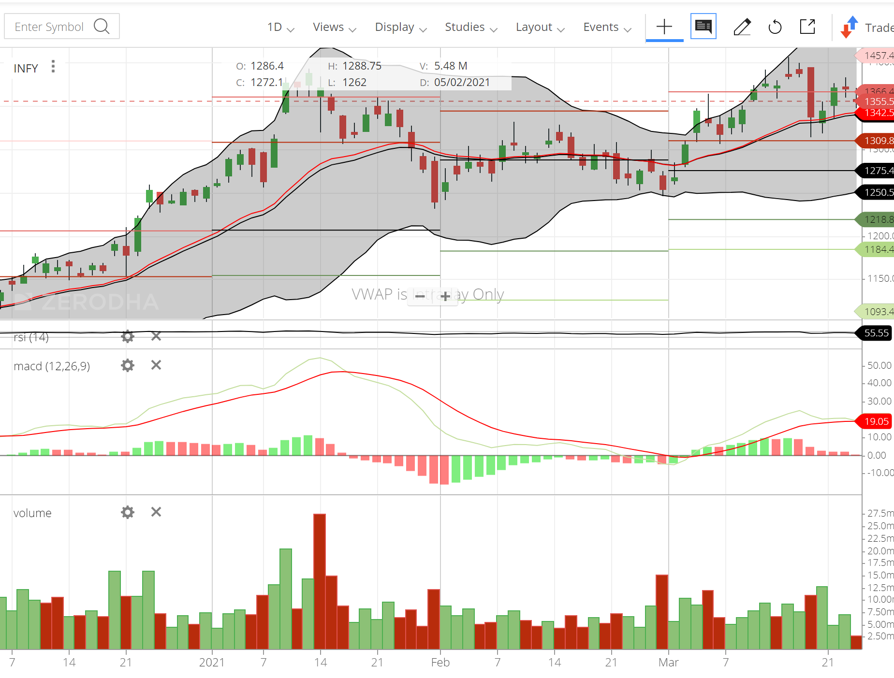
Task: Remove the macd (12,26,9) study
Action: click(156, 365)
